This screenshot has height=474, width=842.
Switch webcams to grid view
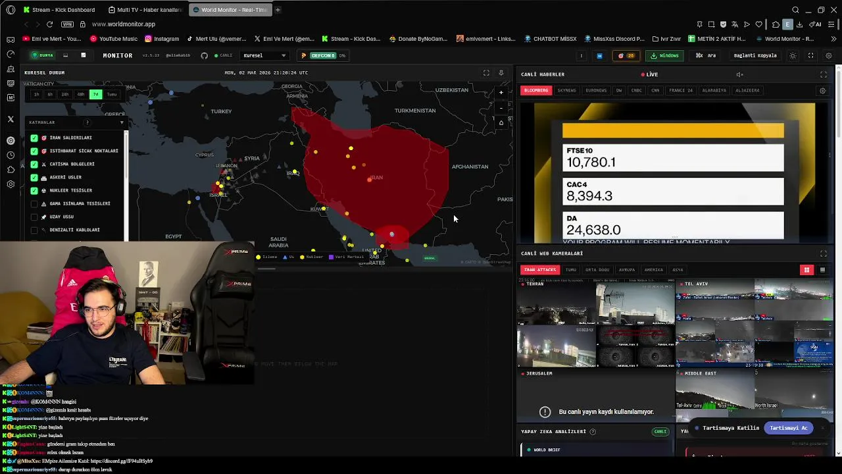[x=807, y=270]
